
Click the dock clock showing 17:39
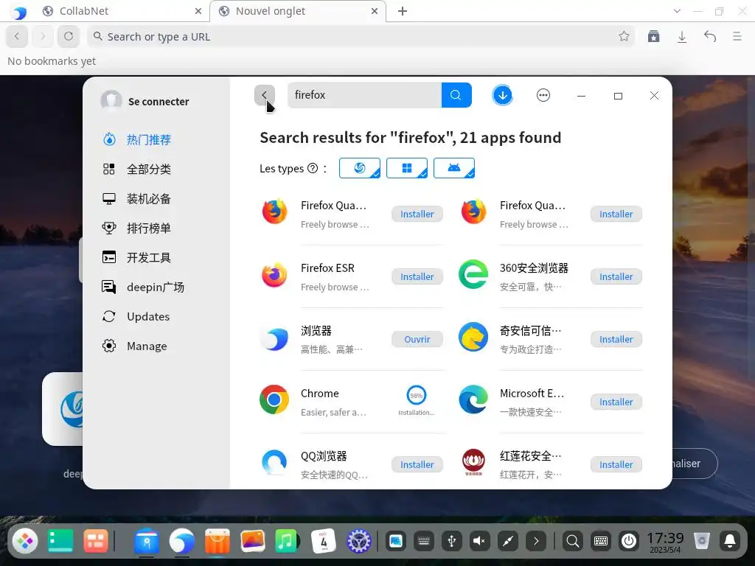[665, 542]
